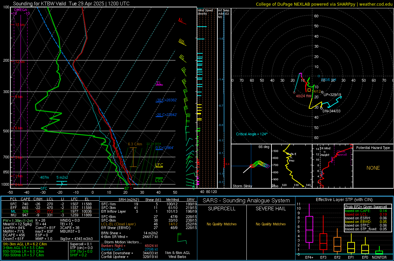
Task: Click the '48/24 RM' hodograph label
Action: coord(304,96)
